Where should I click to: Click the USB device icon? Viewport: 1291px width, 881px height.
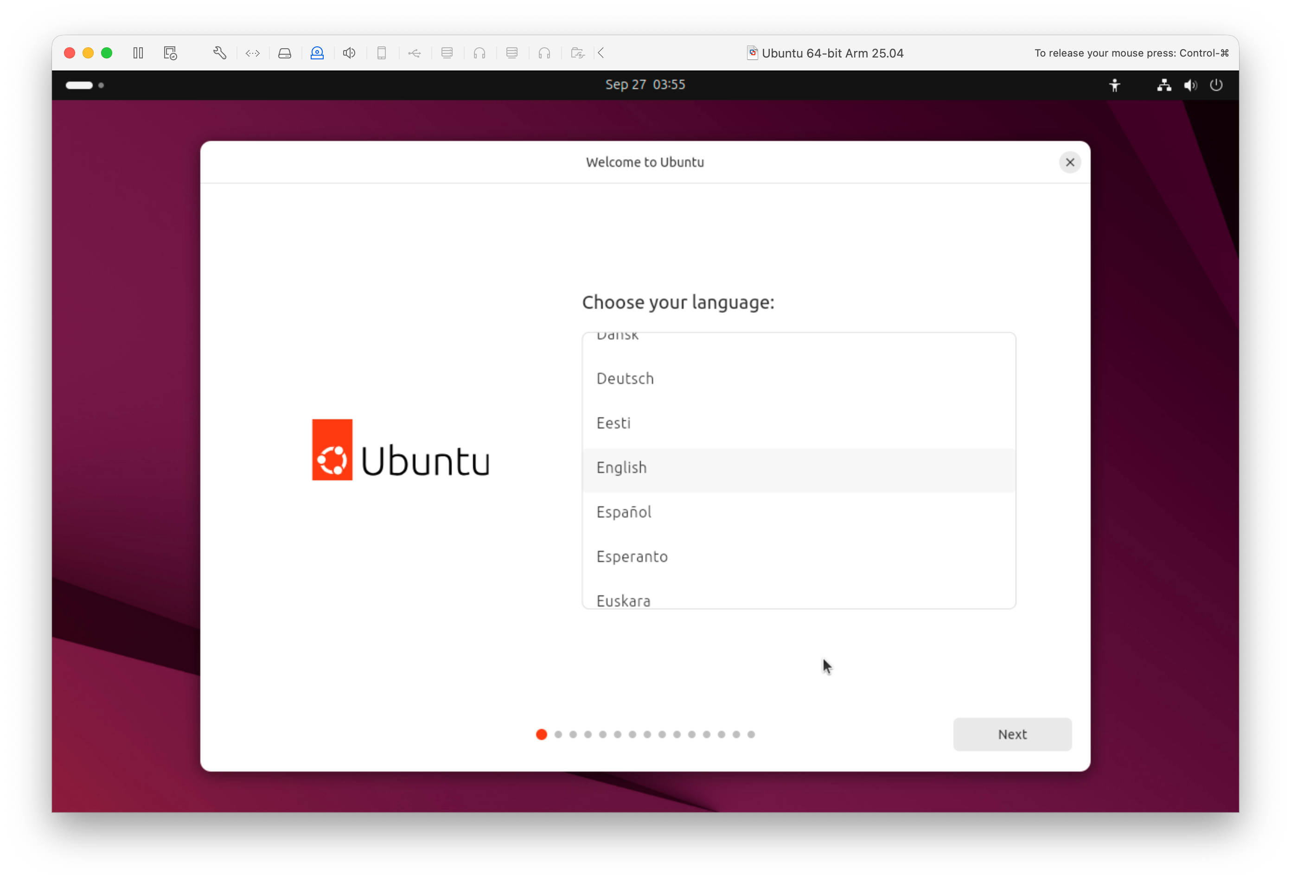tap(415, 53)
